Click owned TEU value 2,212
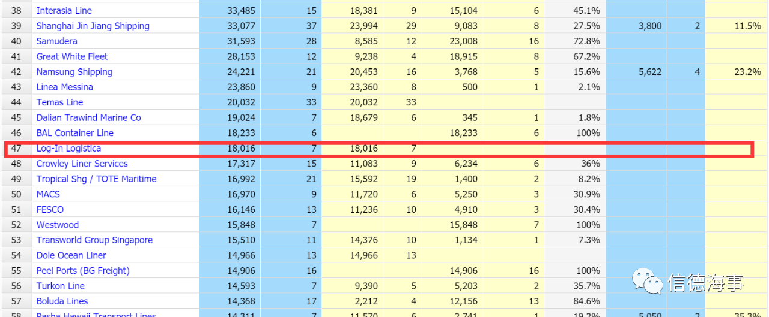Screen dimensions: 769x317 tap(366, 301)
